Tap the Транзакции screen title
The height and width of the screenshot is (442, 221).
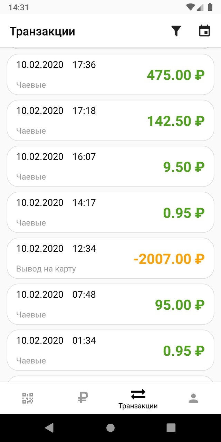42,31
